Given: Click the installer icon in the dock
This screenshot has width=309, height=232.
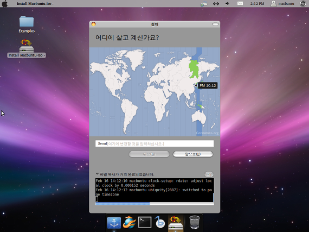Looking at the screenshot, I should click(x=176, y=223).
